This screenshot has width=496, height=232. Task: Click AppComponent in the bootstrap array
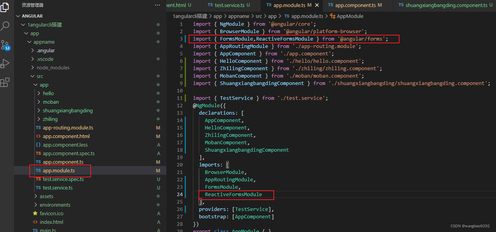tap(253, 216)
